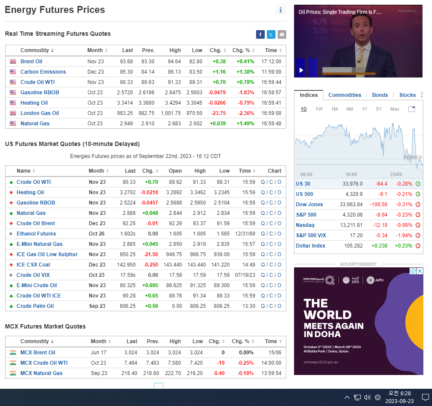The width and height of the screenshot is (432, 406).
Task: Open the taskbar clock showing 6:28
Action: 400,397
